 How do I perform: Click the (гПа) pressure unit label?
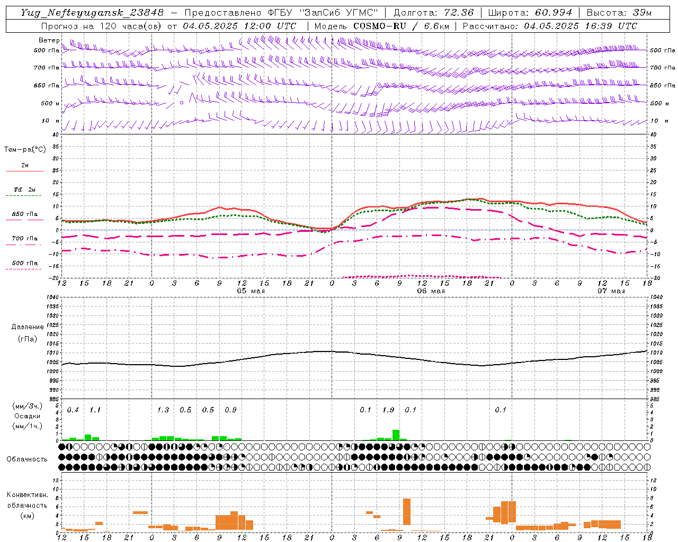point(28,339)
